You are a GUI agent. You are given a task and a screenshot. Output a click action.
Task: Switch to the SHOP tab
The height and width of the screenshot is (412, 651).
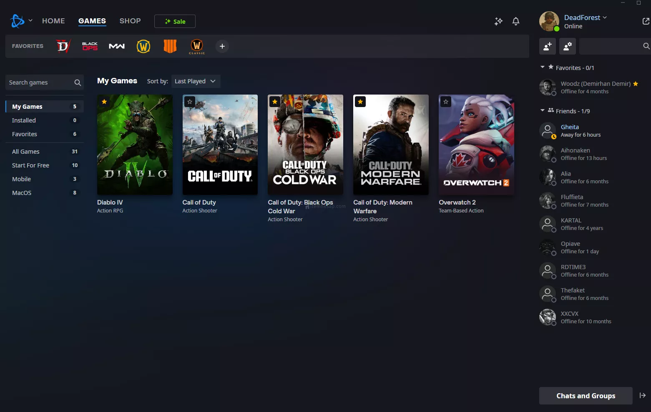click(130, 21)
